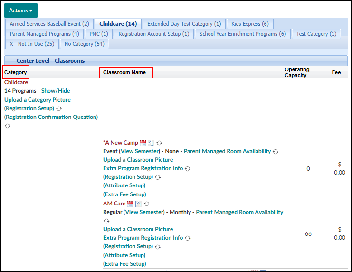
Task: Click the Classroom Name column header
Action: tap(124, 72)
